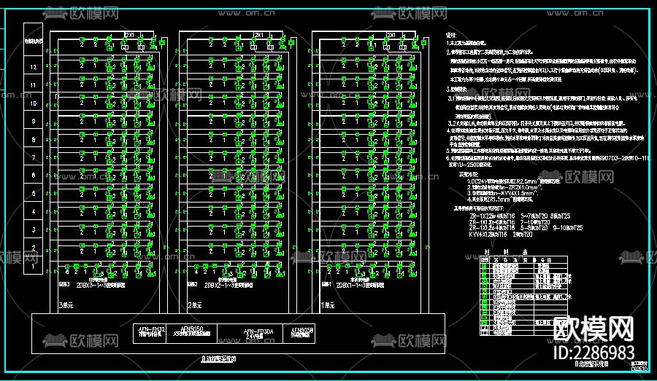Click the underlined drawing title below control room
Image resolution: width=657 pixels, height=381 pixels.
coord(219,359)
